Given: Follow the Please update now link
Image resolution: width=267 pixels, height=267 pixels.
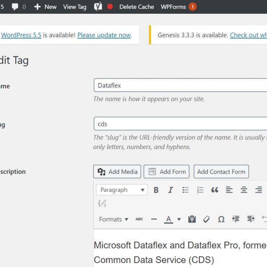Looking at the screenshot, I should 104,35.
